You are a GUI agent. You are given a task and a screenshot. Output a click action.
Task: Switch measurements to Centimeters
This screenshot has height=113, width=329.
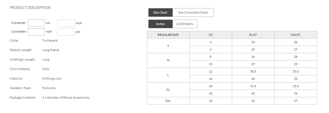point(185,24)
